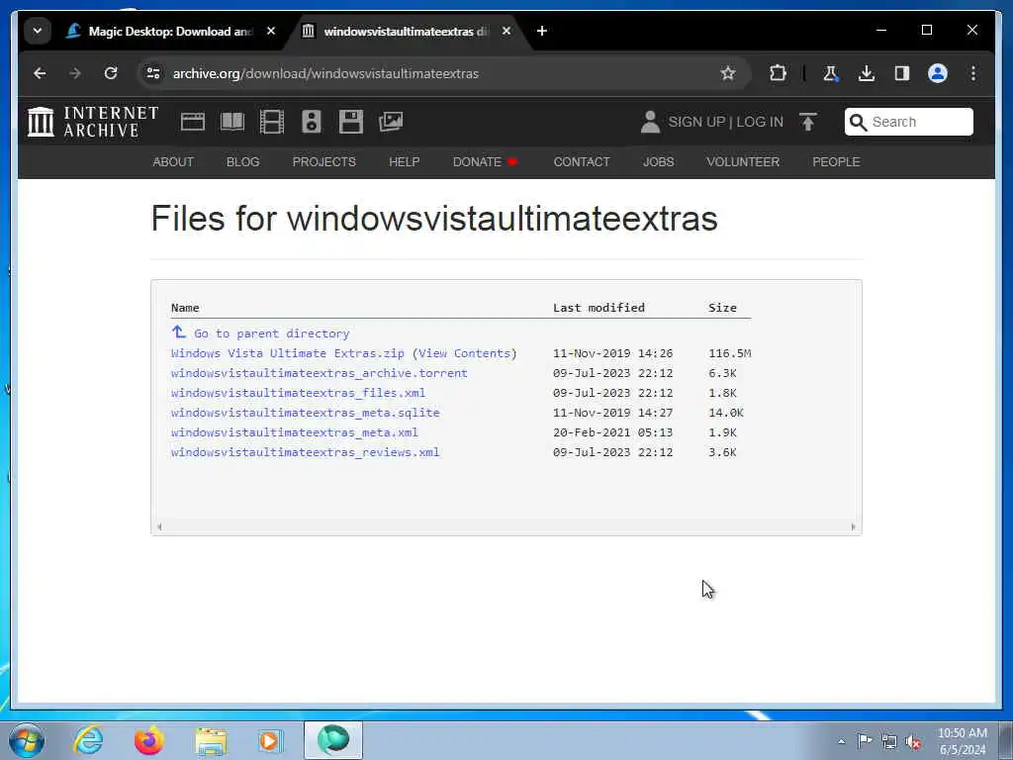The width and height of the screenshot is (1013, 760).
Task: Open Windows Explorer from taskbar
Action: pyautogui.click(x=211, y=741)
